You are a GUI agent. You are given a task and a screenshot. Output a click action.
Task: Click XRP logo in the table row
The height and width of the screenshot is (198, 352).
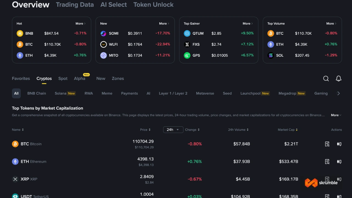(x=15, y=179)
